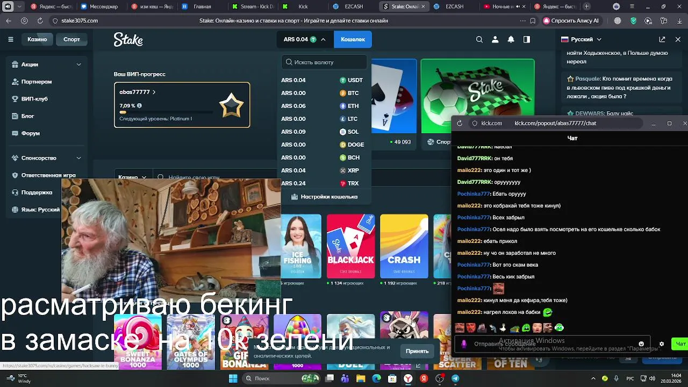
Task: Click the Stake search magnifier icon
Action: click(479, 39)
